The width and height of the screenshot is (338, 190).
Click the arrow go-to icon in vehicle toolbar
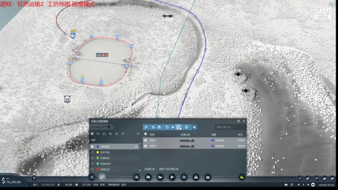pos(146,127)
